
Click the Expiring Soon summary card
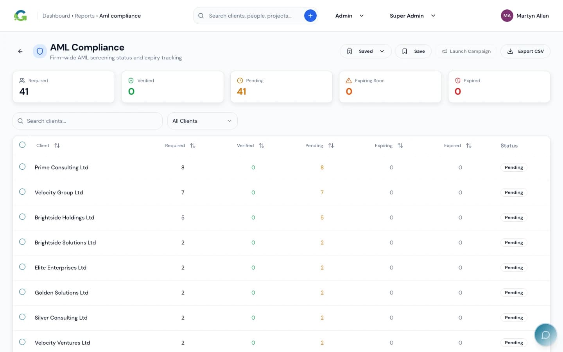pyautogui.click(x=390, y=87)
